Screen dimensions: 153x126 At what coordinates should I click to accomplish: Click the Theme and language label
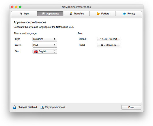[25, 34]
